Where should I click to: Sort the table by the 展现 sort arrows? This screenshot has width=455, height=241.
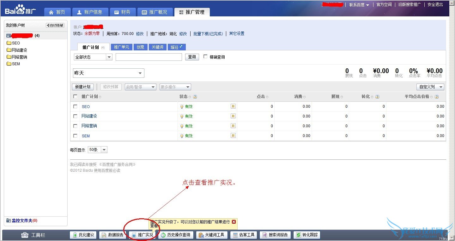342,97
